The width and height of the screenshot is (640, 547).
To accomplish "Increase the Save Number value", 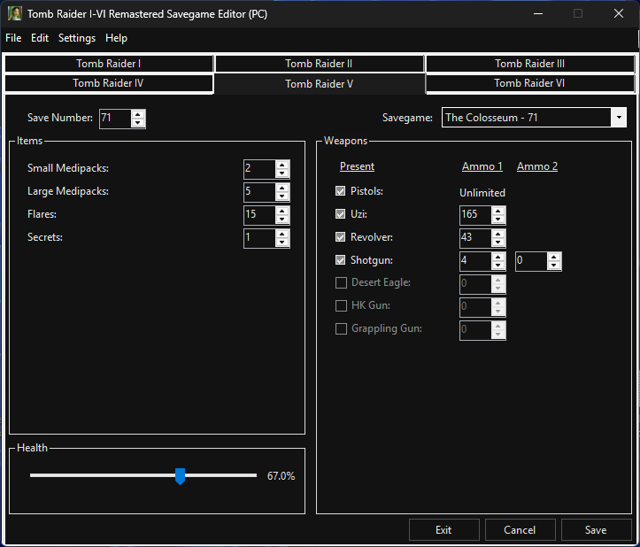I will coord(138,114).
